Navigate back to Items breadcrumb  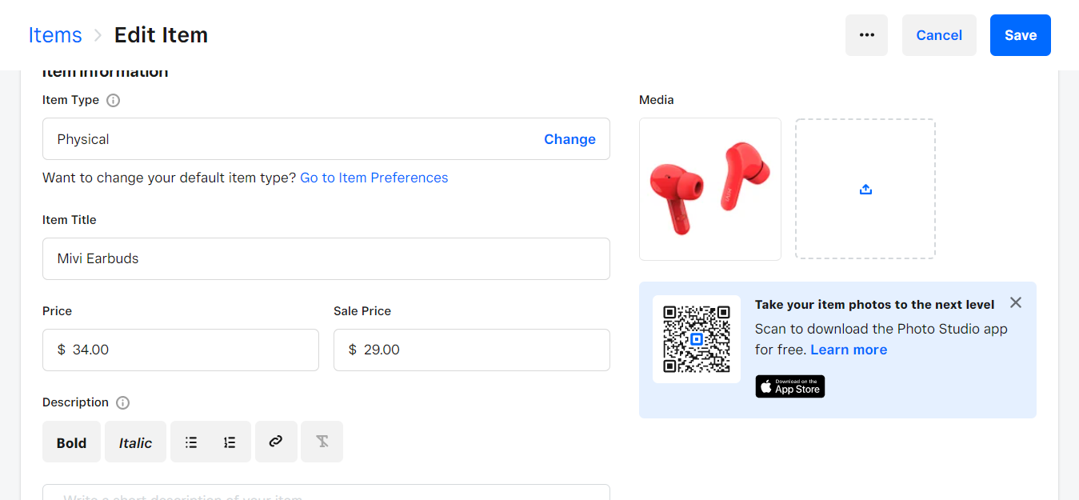[x=55, y=35]
